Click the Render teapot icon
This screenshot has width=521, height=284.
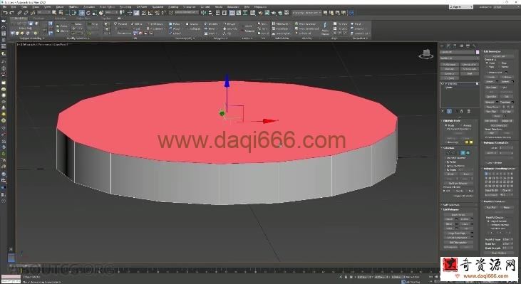point(274,13)
